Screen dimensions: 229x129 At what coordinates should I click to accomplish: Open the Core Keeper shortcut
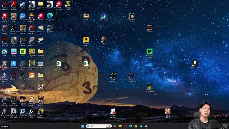point(104,16)
